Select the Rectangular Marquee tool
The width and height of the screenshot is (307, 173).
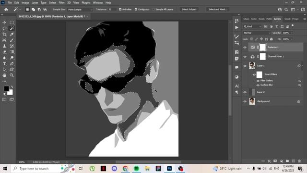(12, 23)
